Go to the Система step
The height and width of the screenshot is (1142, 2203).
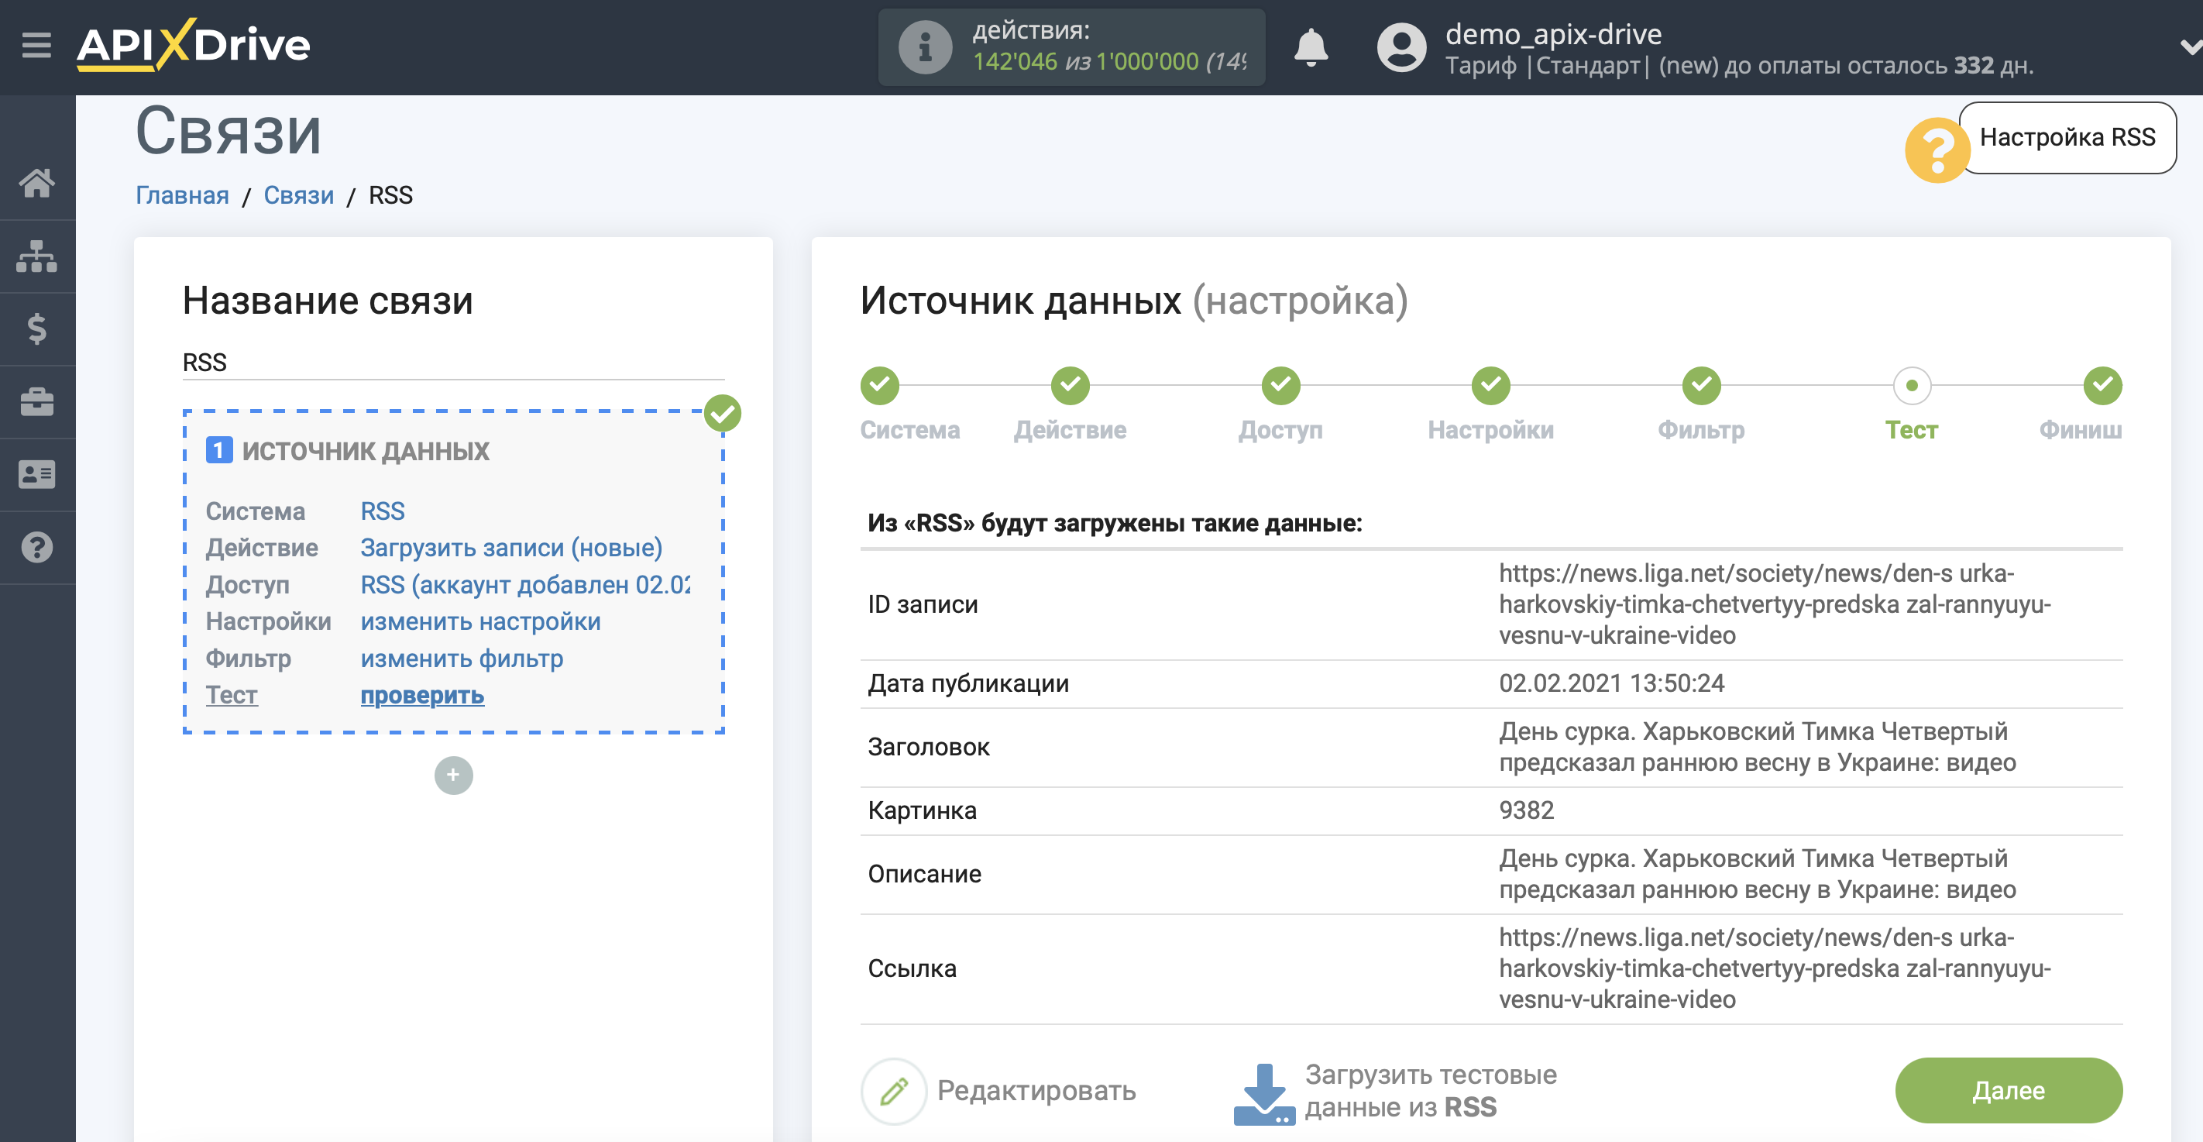pos(880,386)
